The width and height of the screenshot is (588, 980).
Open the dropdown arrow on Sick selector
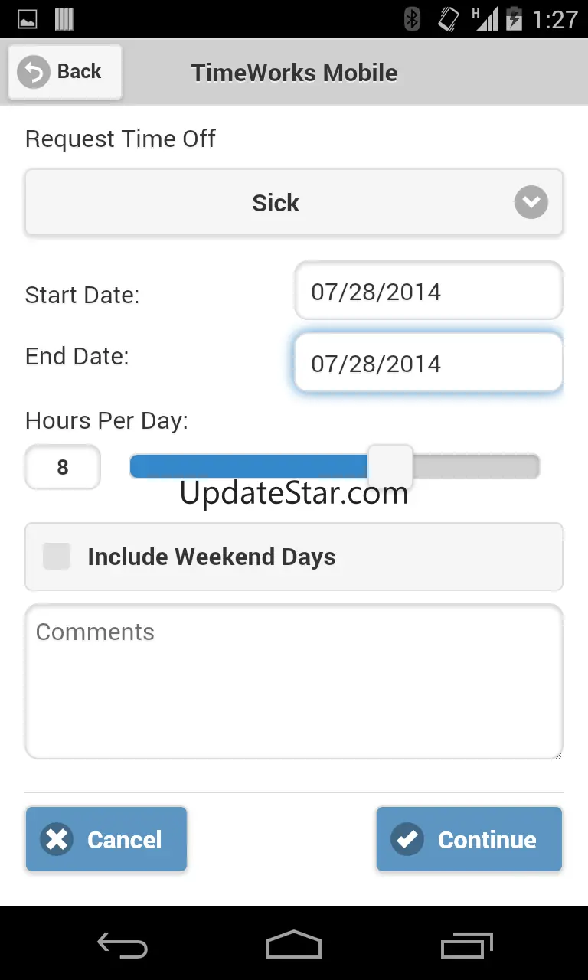pyautogui.click(x=531, y=203)
